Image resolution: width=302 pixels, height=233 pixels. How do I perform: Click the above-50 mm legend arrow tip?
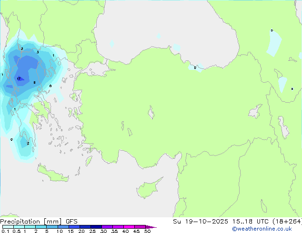point(151,227)
